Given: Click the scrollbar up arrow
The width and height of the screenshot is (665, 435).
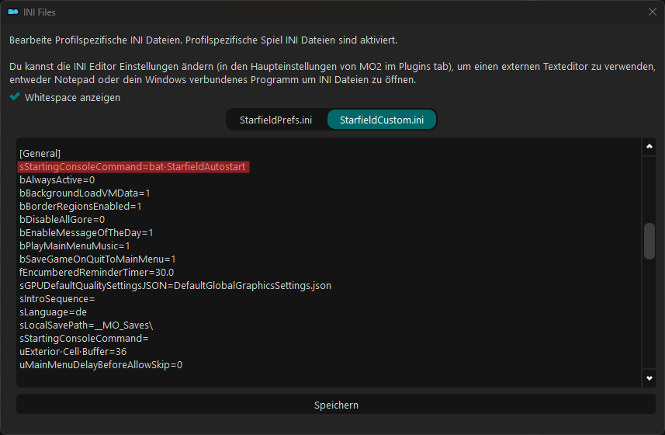Looking at the screenshot, I should tap(649, 146).
